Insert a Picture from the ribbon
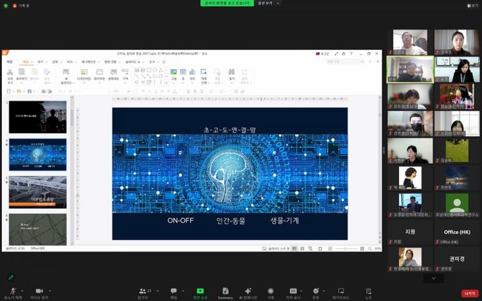This screenshot has width=482, height=301. point(174,75)
